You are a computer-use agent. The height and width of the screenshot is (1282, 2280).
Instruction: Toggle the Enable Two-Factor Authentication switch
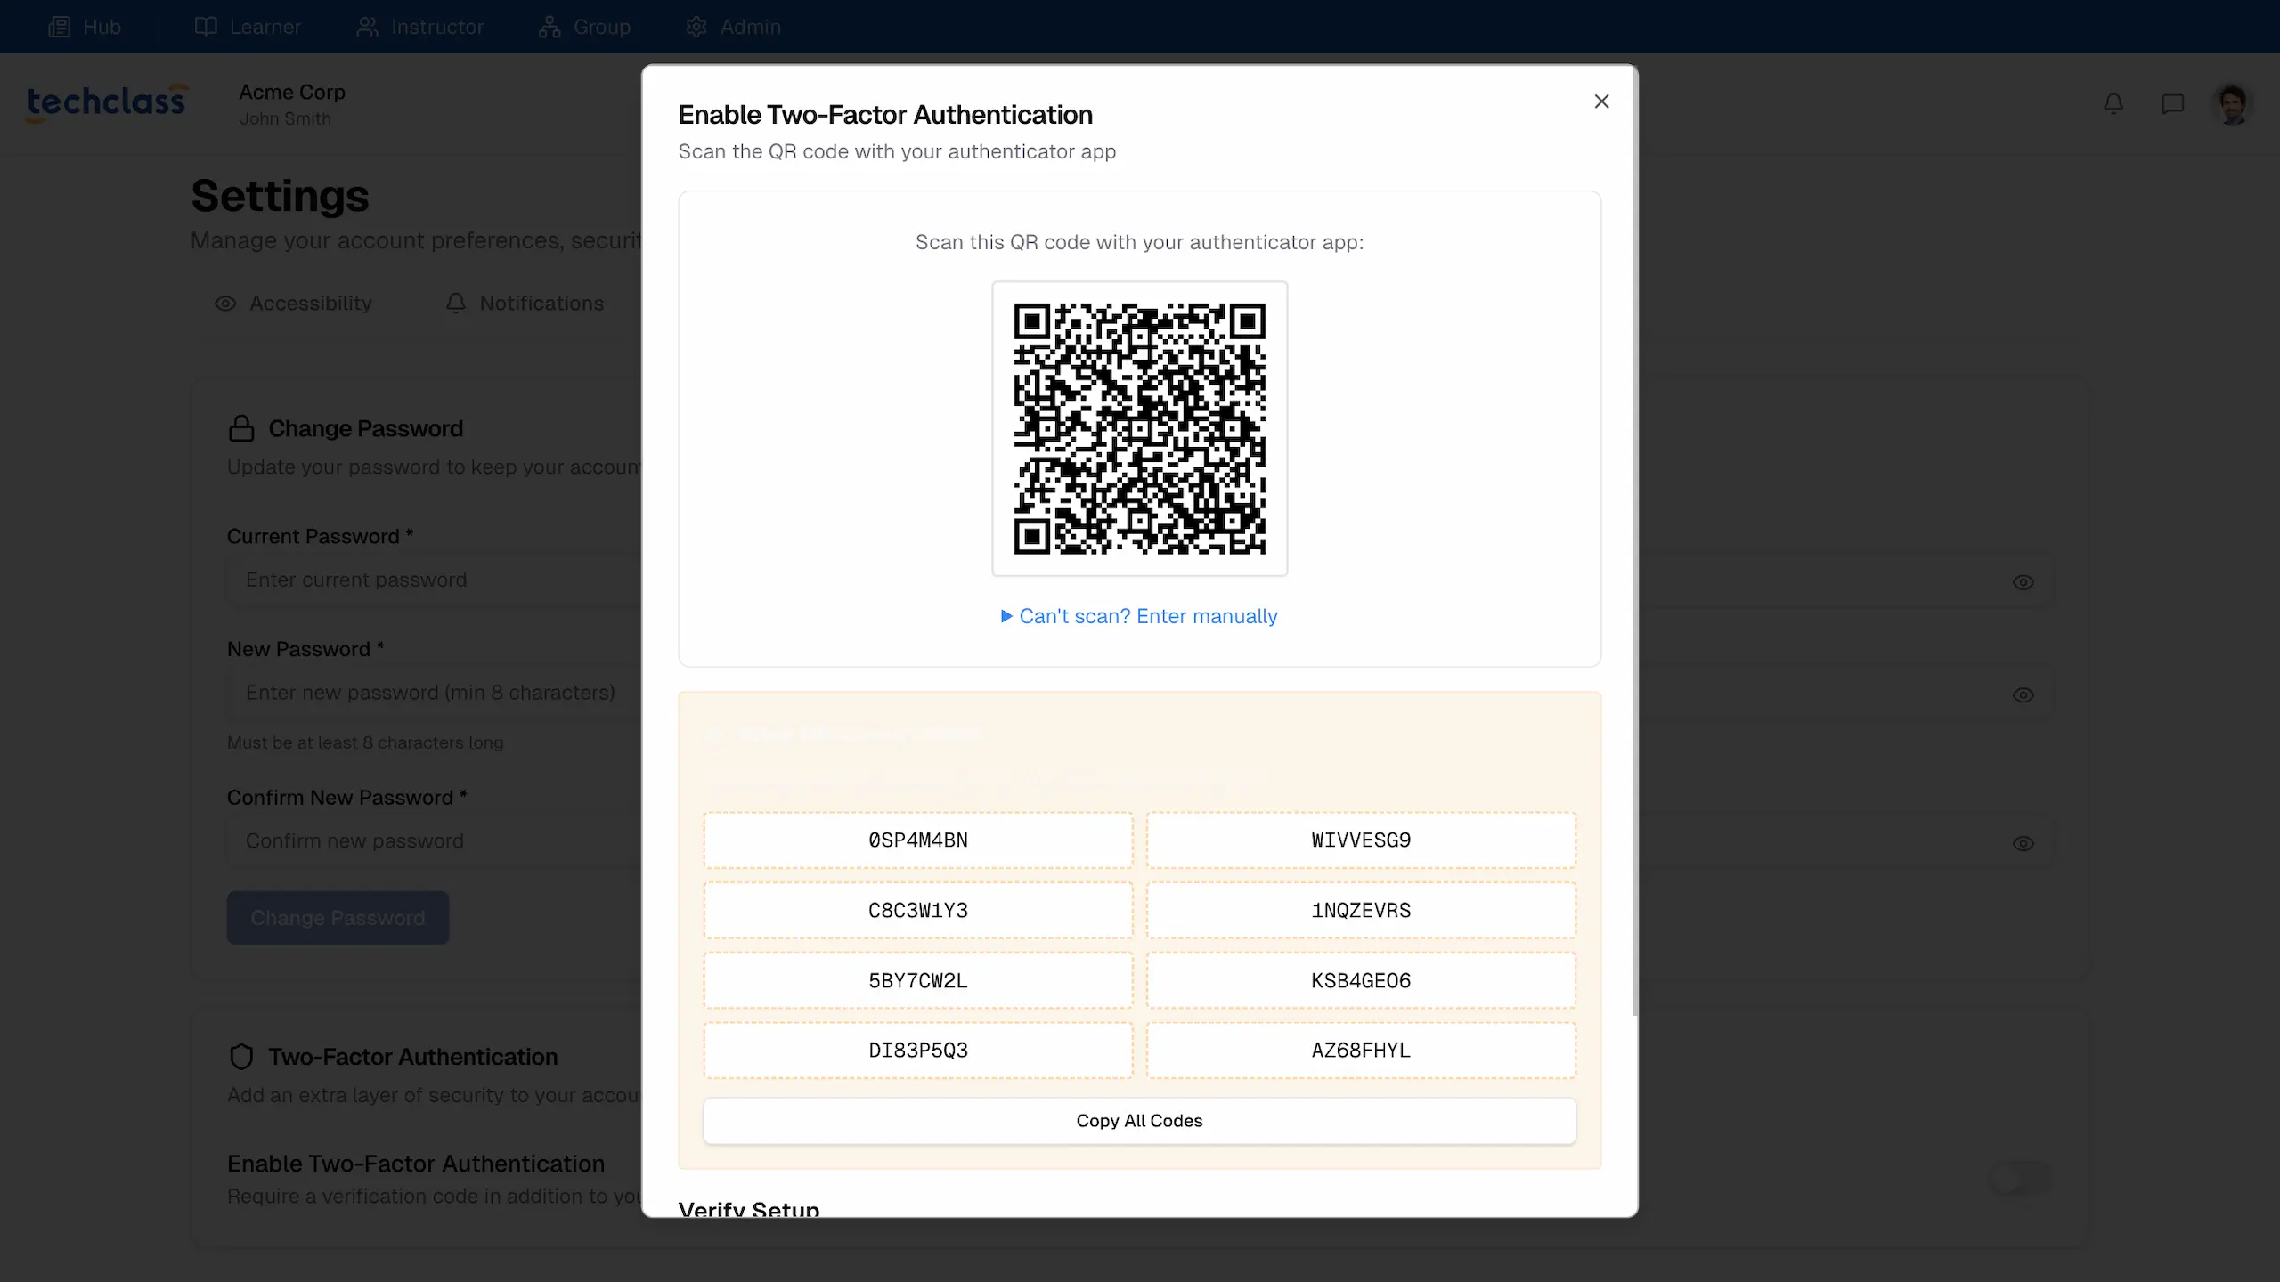pos(2019,1179)
